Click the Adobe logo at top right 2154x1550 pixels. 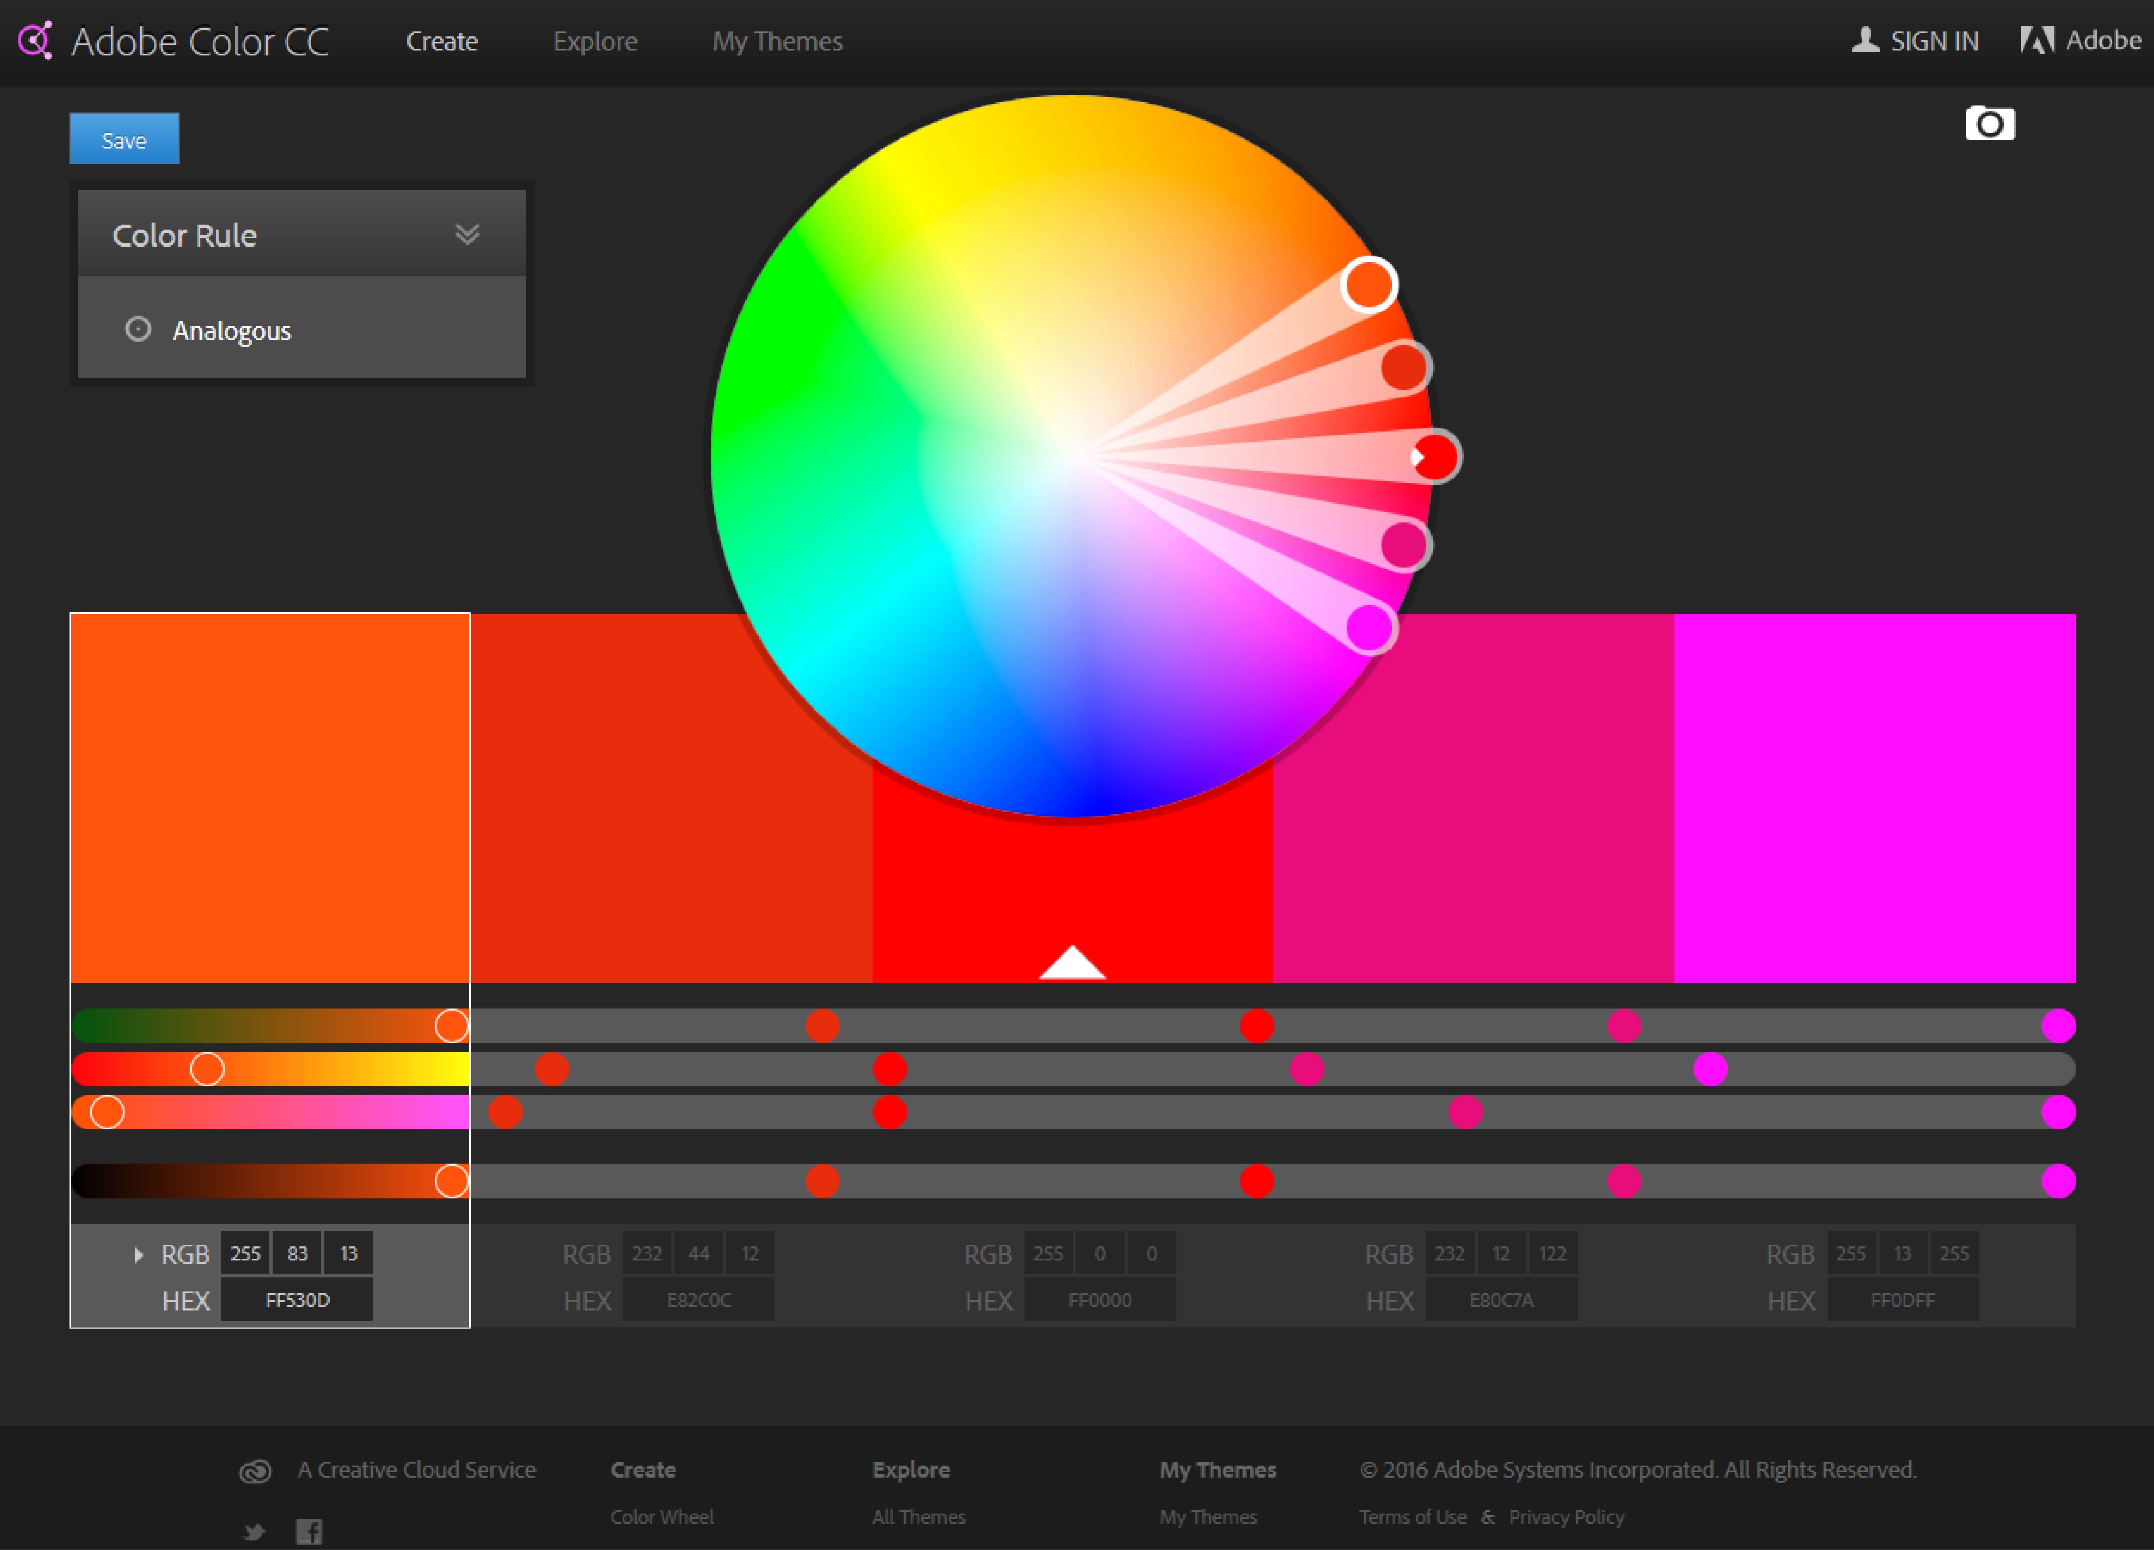point(2037,40)
